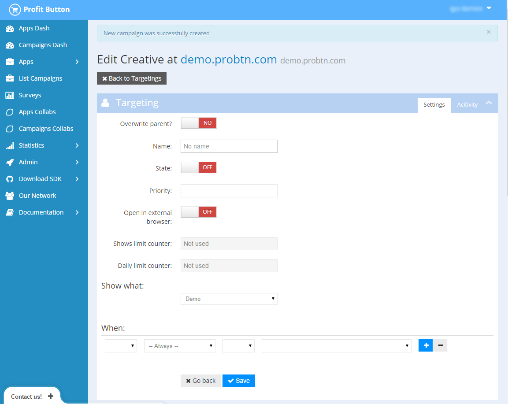Switch to the Acitivity tab

pos(467,105)
